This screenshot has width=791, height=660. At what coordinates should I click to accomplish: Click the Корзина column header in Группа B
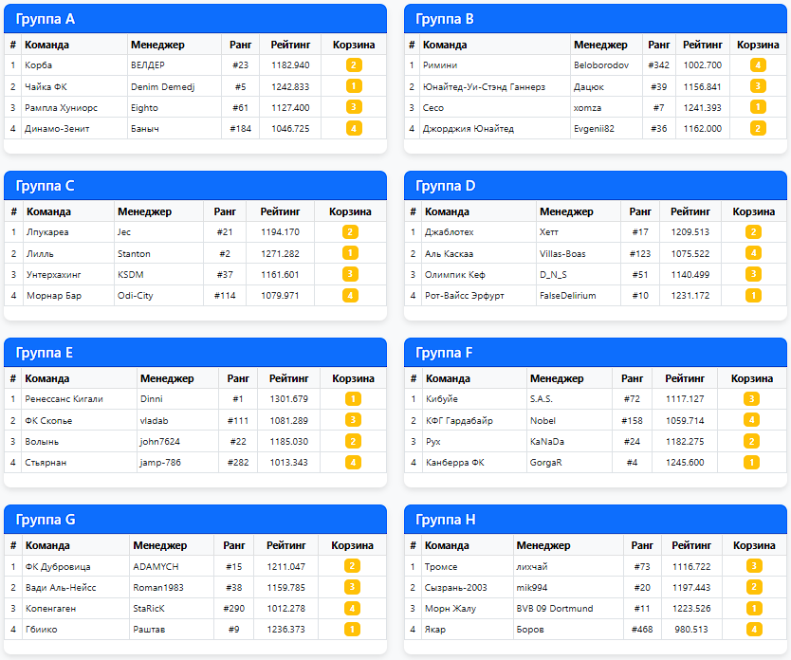(758, 45)
